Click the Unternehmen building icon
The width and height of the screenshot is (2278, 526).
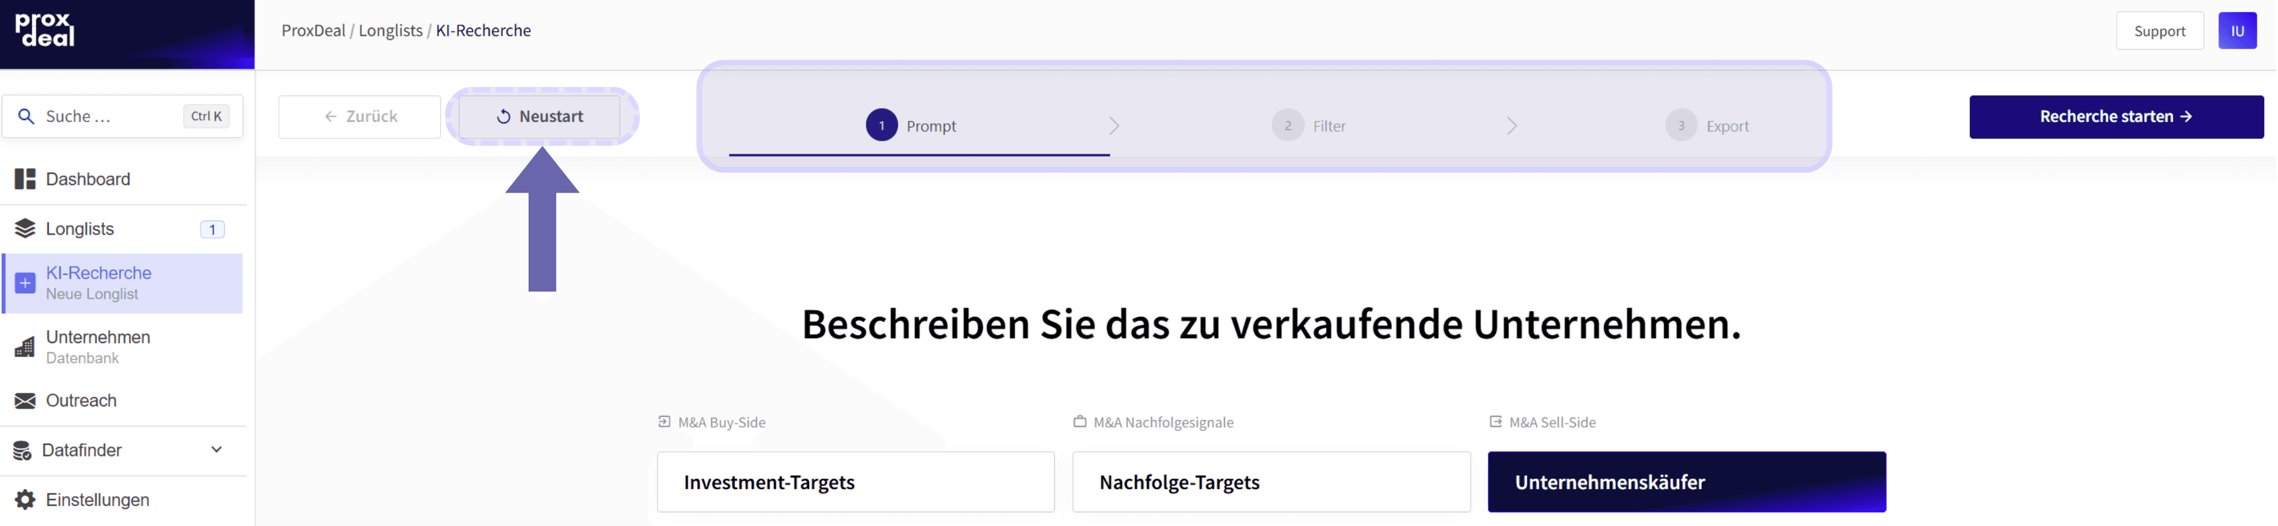[x=25, y=347]
